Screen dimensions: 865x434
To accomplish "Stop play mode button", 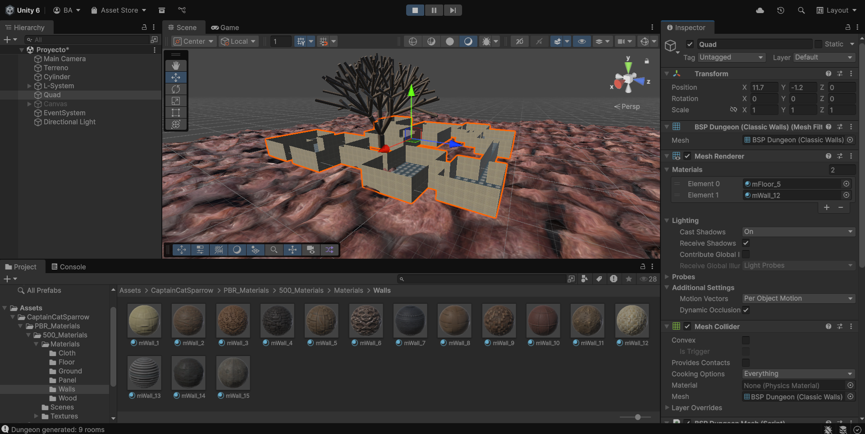I will 415,10.
